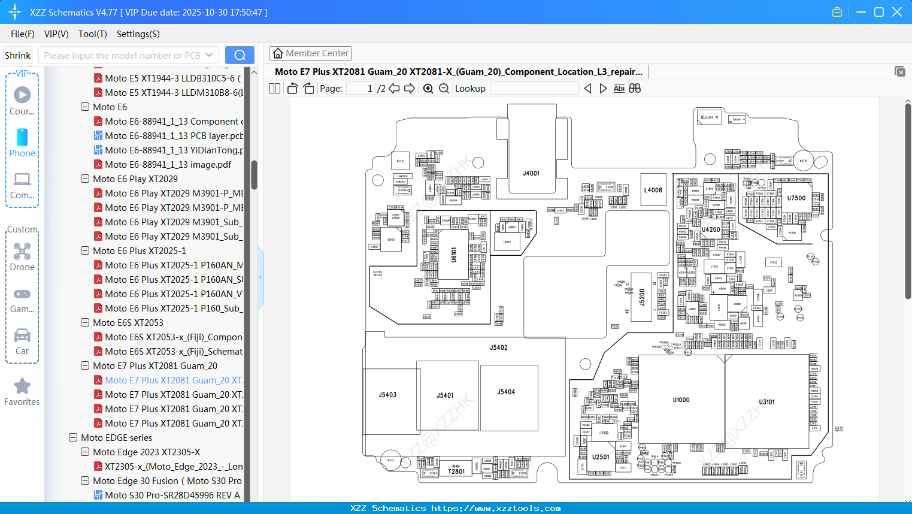The height and width of the screenshot is (514, 912).
Task: Click the home icon of Member Center
Action: coord(278,53)
